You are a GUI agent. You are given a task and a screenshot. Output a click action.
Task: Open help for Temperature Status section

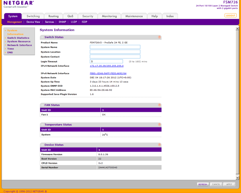[x=159, y=124]
